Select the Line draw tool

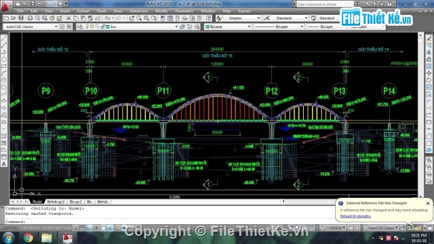click(4, 38)
